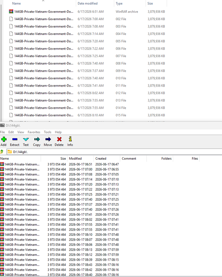The image size is (222, 277).
Task: Click the up-one-level folder arrow icon
Action: (2, 152)
